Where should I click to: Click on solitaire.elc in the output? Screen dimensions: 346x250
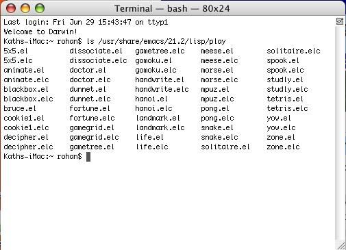(293, 51)
